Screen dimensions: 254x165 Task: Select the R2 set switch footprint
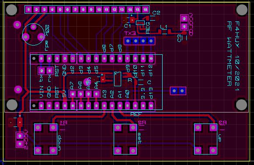point(125,139)
